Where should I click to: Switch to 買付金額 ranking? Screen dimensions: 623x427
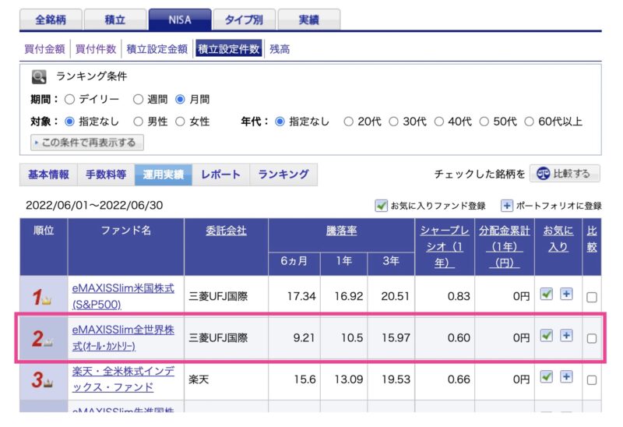point(44,49)
